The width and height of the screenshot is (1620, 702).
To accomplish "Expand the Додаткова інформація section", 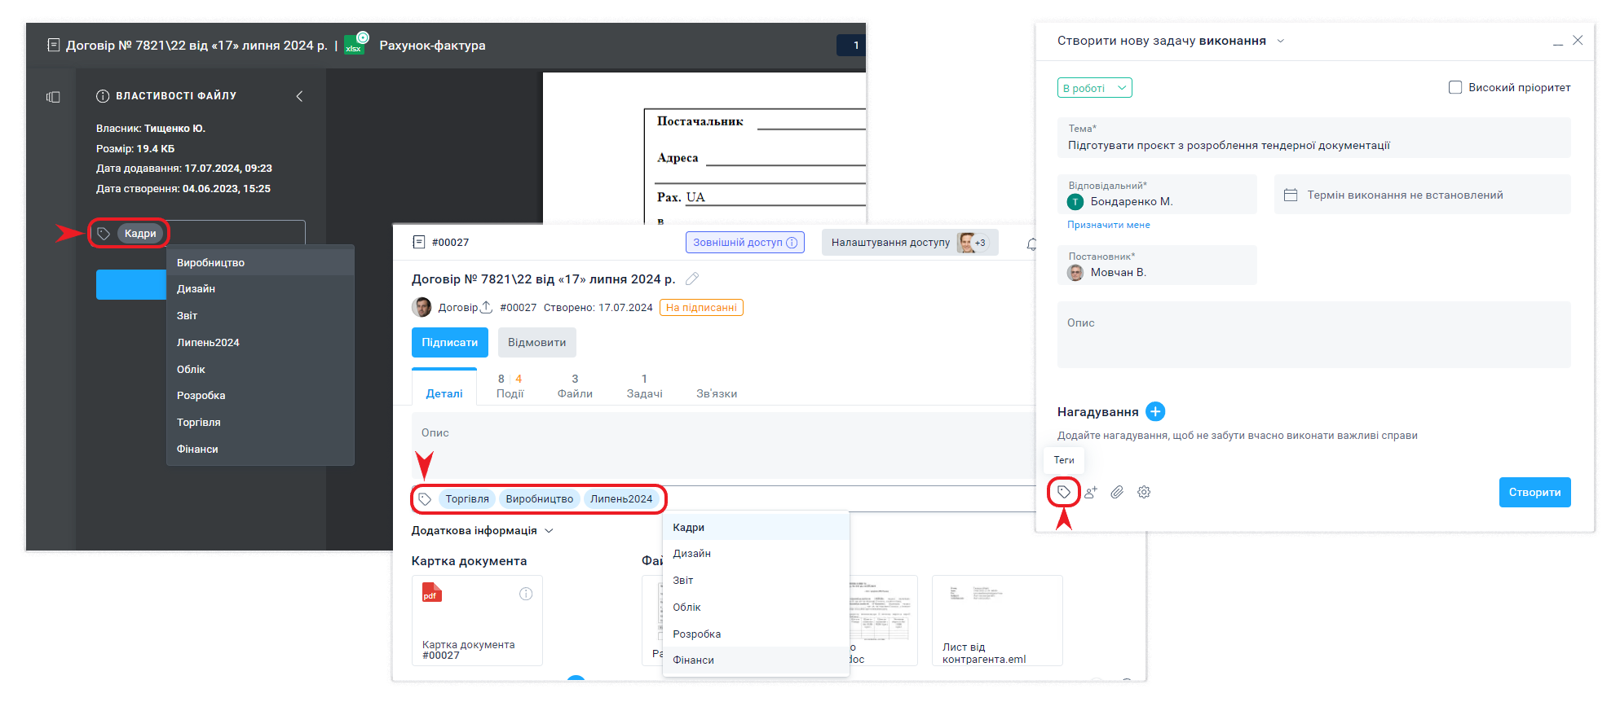I will tap(482, 530).
